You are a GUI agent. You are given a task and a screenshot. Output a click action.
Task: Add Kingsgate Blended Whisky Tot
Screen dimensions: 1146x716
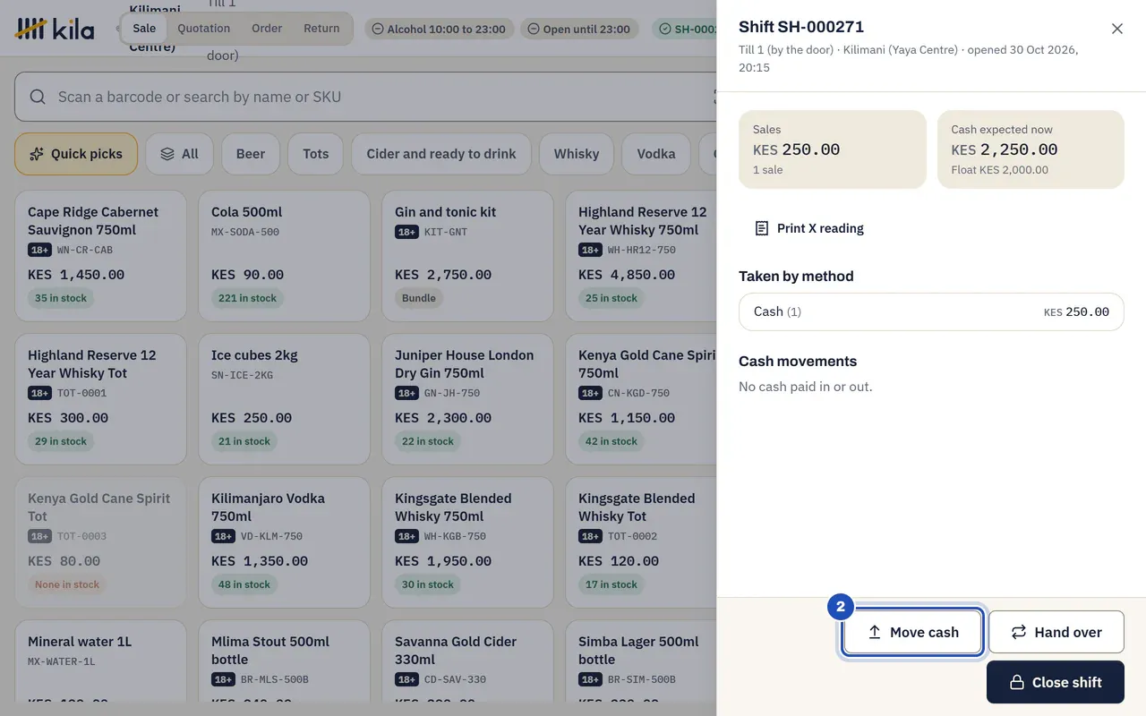coord(641,542)
